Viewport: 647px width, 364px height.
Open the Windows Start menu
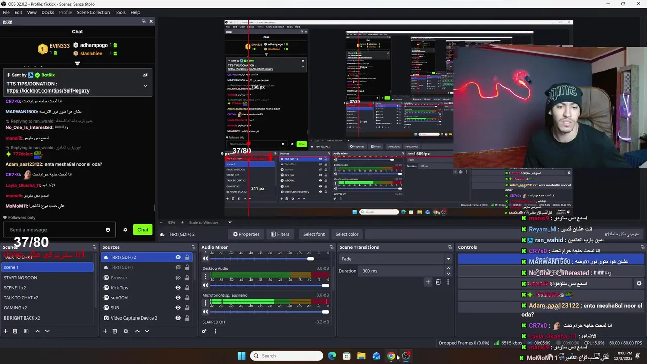click(241, 356)
